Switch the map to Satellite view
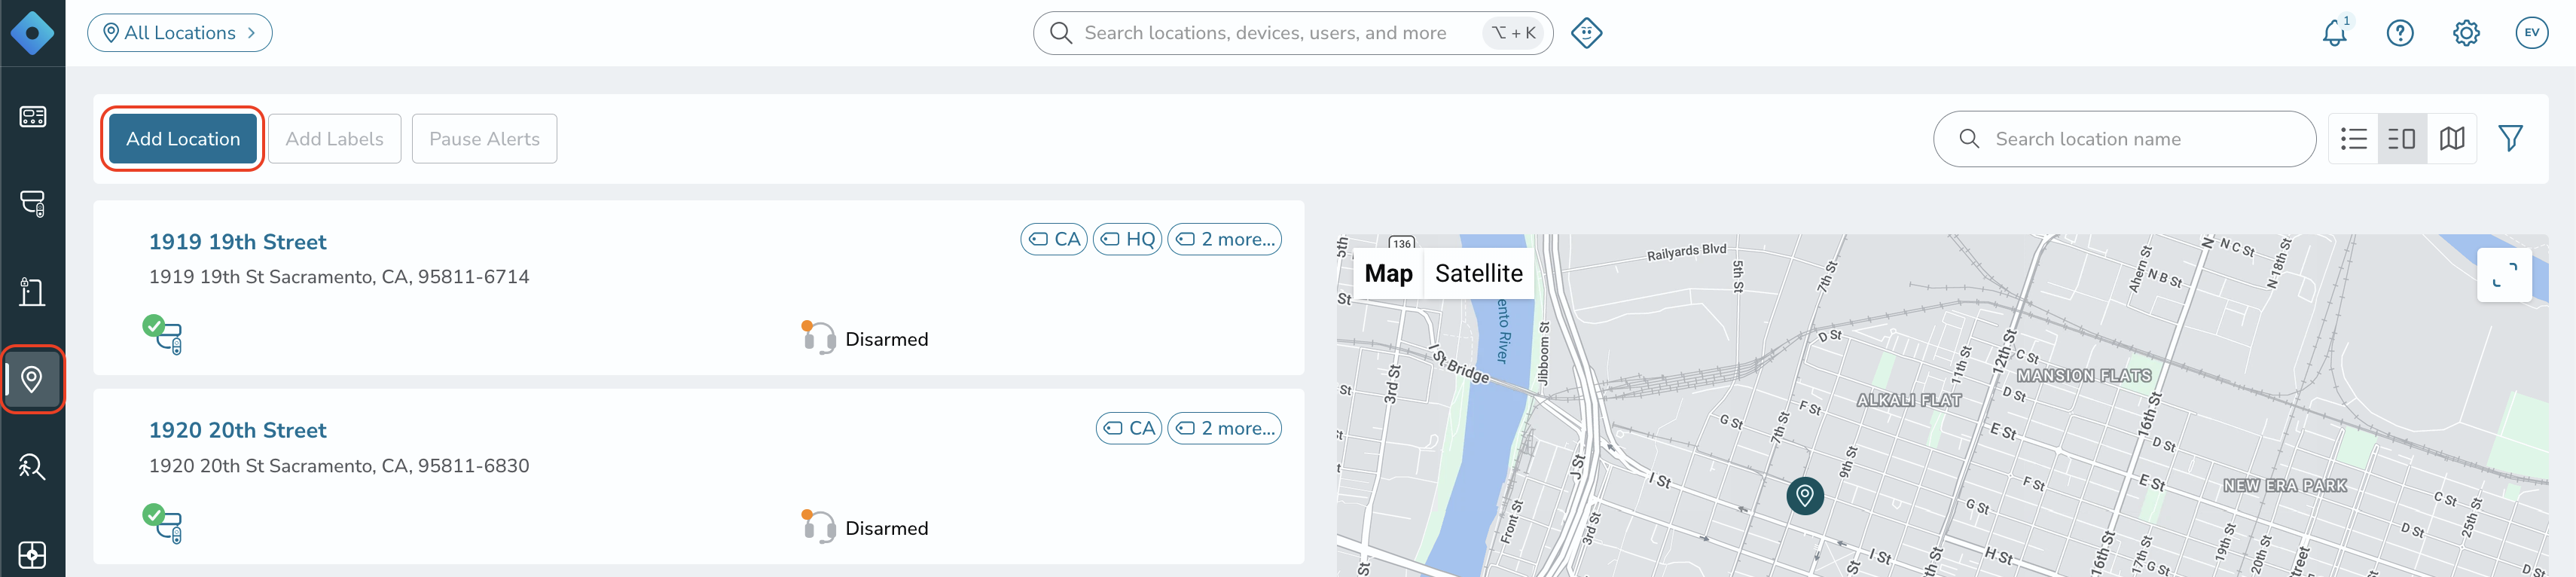Screen dimensions: 2576x577 [1478, 274]
